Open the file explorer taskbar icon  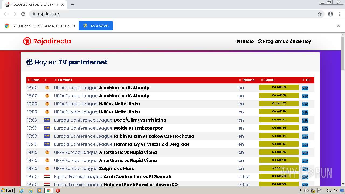click(30, 190)
